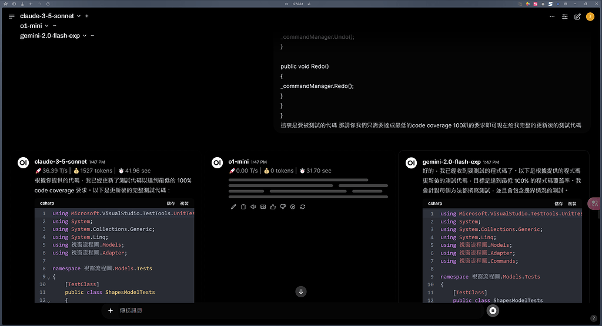Viewport: 602px width, 326px height.
Task: Click 'using System.Linq;' in claude code block
Action: coord(80,237)
